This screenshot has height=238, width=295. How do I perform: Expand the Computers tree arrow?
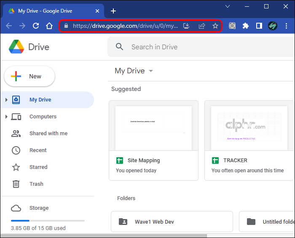(x=6, y=117)
